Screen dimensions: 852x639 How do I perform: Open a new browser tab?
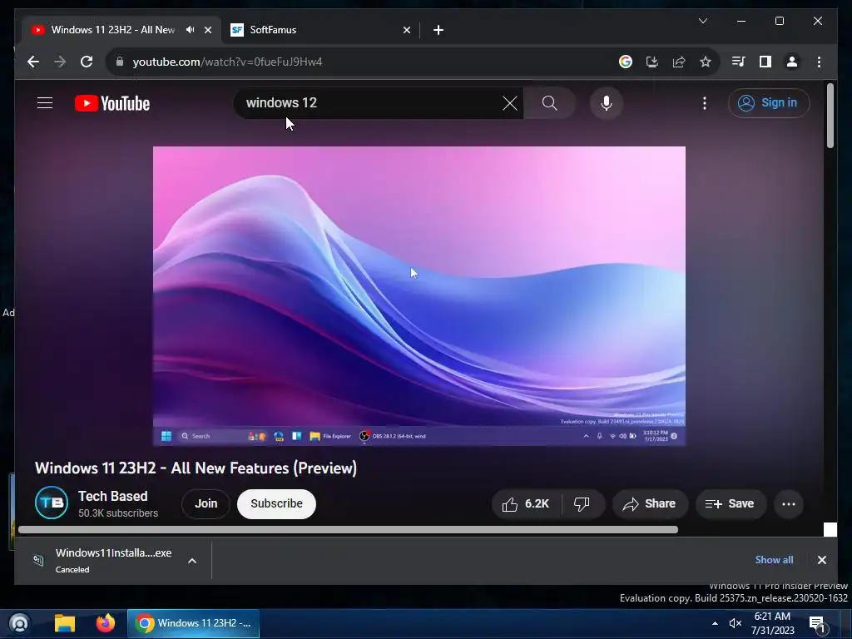[438, 30]
